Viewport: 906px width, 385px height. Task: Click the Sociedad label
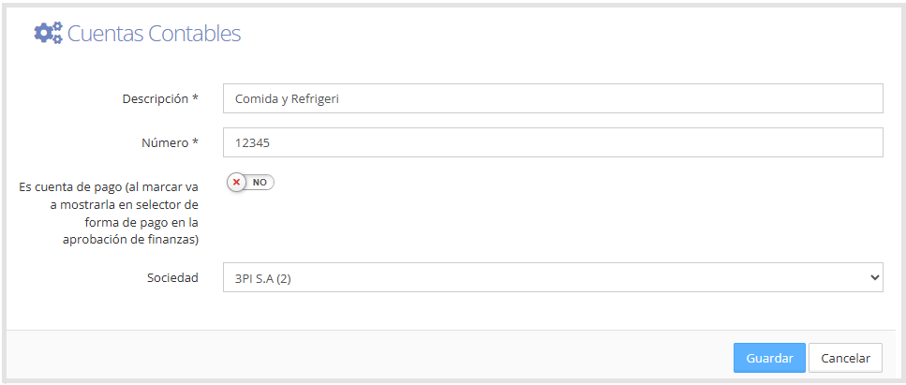click(x=172, y=277)
